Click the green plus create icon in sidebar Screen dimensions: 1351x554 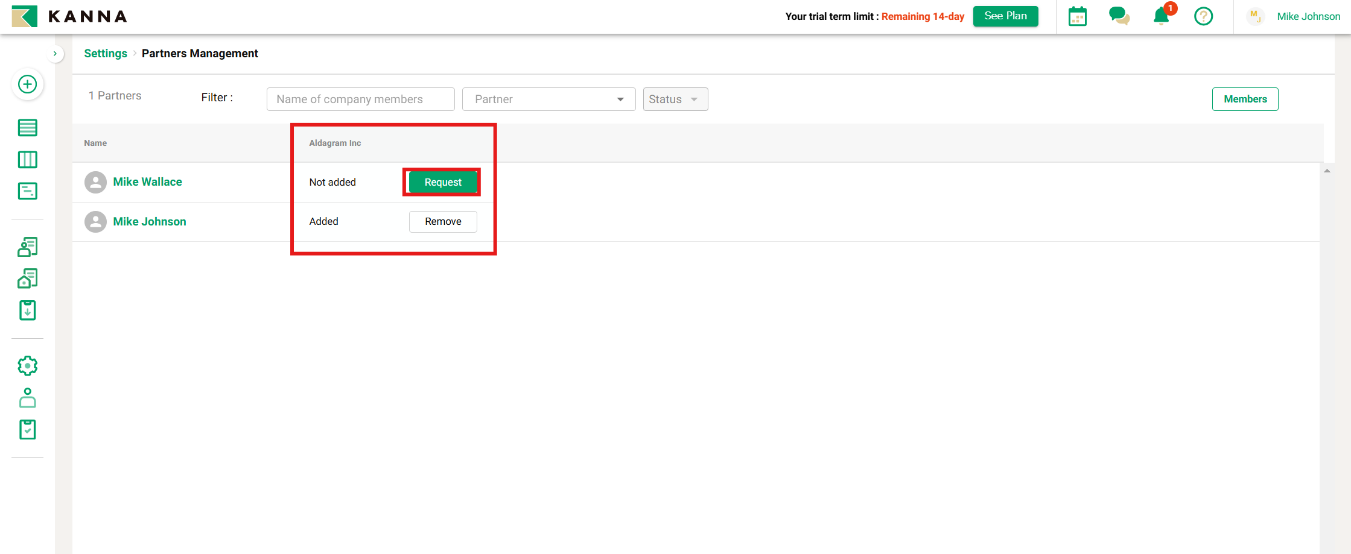point(27,84)
